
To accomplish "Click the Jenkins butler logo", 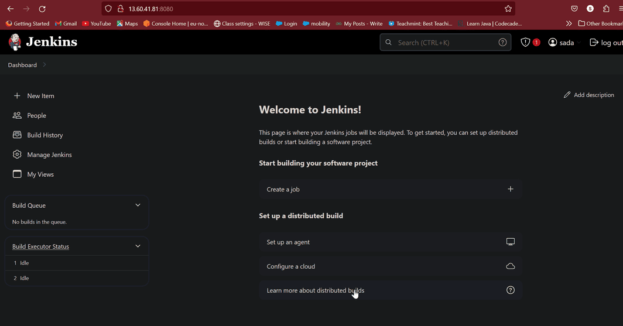I will point(15,42).
